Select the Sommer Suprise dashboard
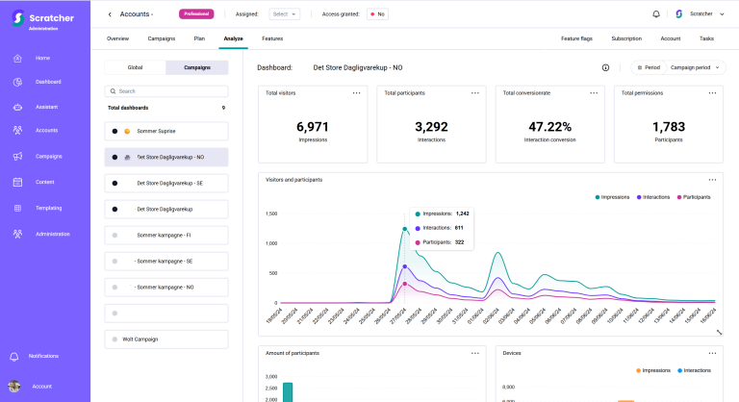 point(166,131)
